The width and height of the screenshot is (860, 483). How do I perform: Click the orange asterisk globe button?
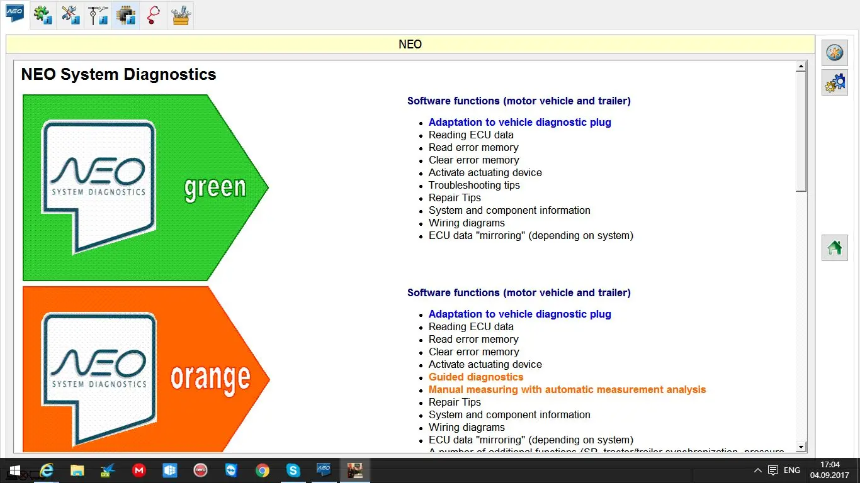pyautogui.click(x=835, y=52)
